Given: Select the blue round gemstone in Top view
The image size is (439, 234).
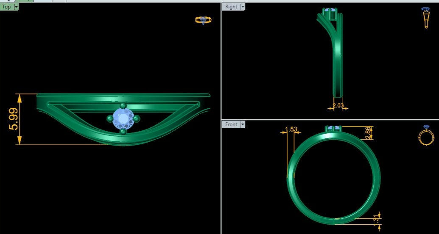Looking at the screenshot, I should click(x=123, y=118).
